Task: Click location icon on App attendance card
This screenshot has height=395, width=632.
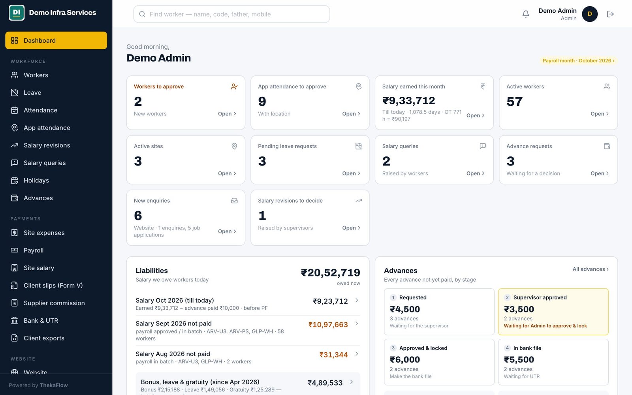Action: click(358, 87)
